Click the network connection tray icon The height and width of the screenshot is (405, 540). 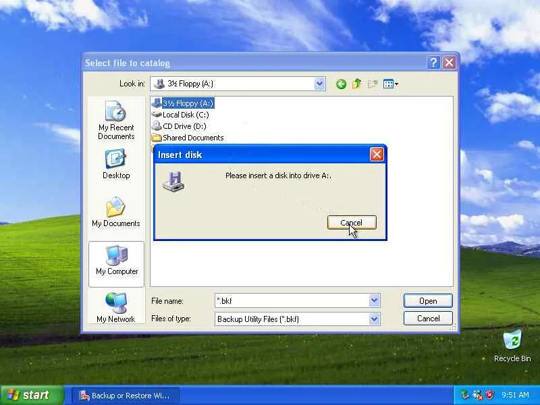pos(478,395)
